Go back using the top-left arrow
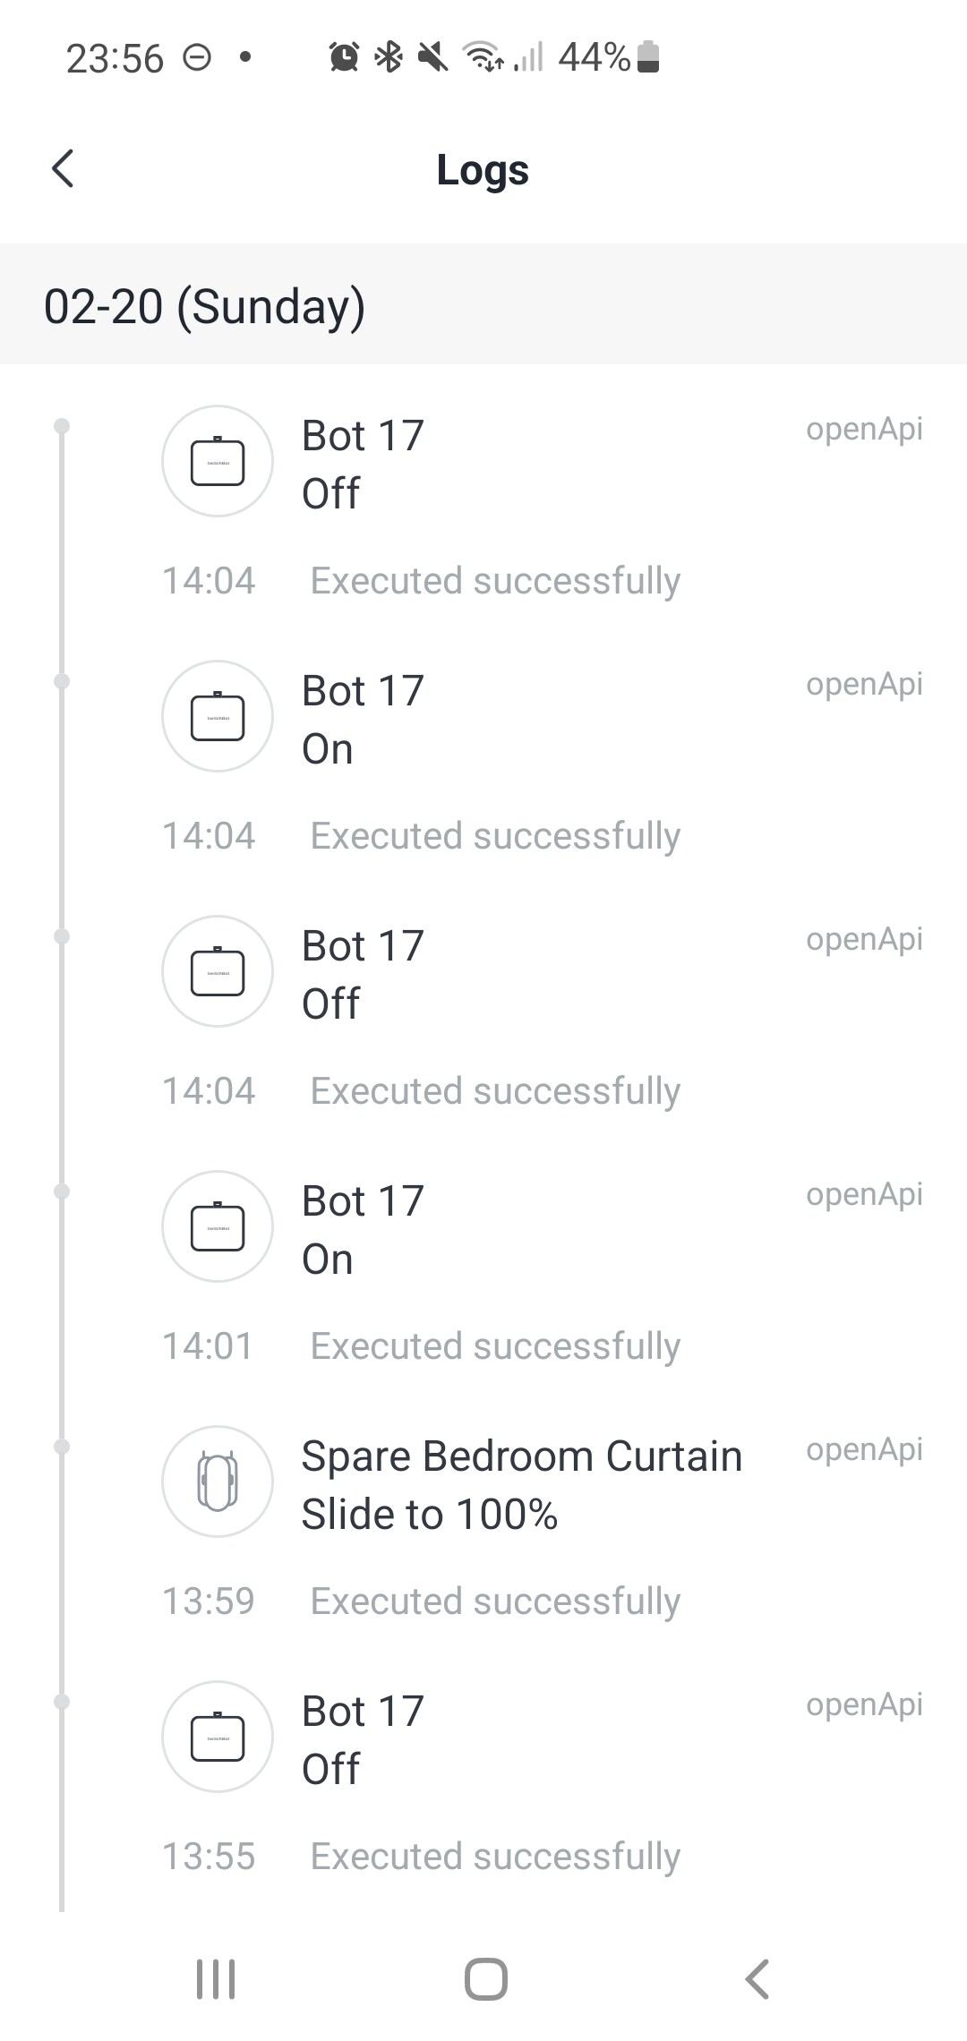Screen dimensions: 967x2041 point(63,169)
